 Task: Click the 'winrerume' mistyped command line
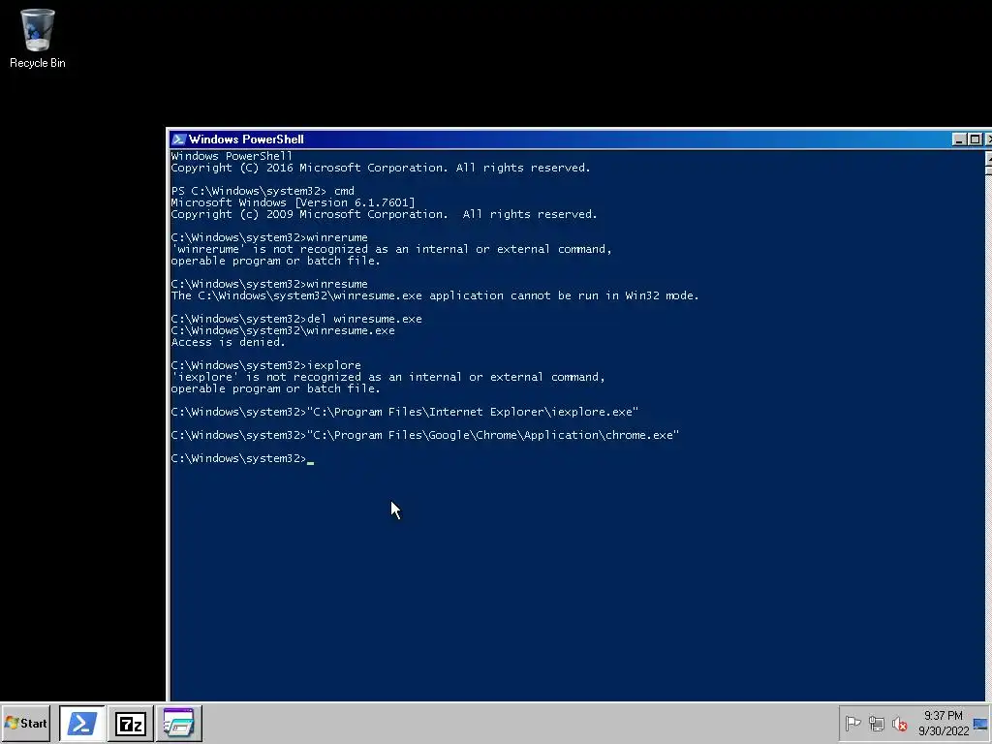[x=269, y=238]
